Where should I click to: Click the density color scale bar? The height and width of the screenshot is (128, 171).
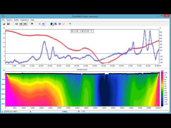click(x=162, y=89)
